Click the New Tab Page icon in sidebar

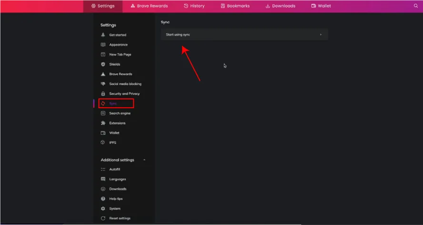[103, 55]
